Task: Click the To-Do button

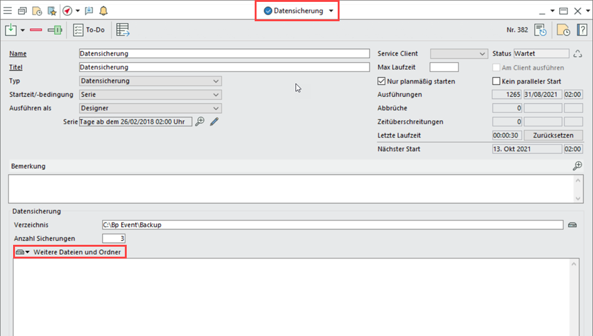Action: click(89, 30)
